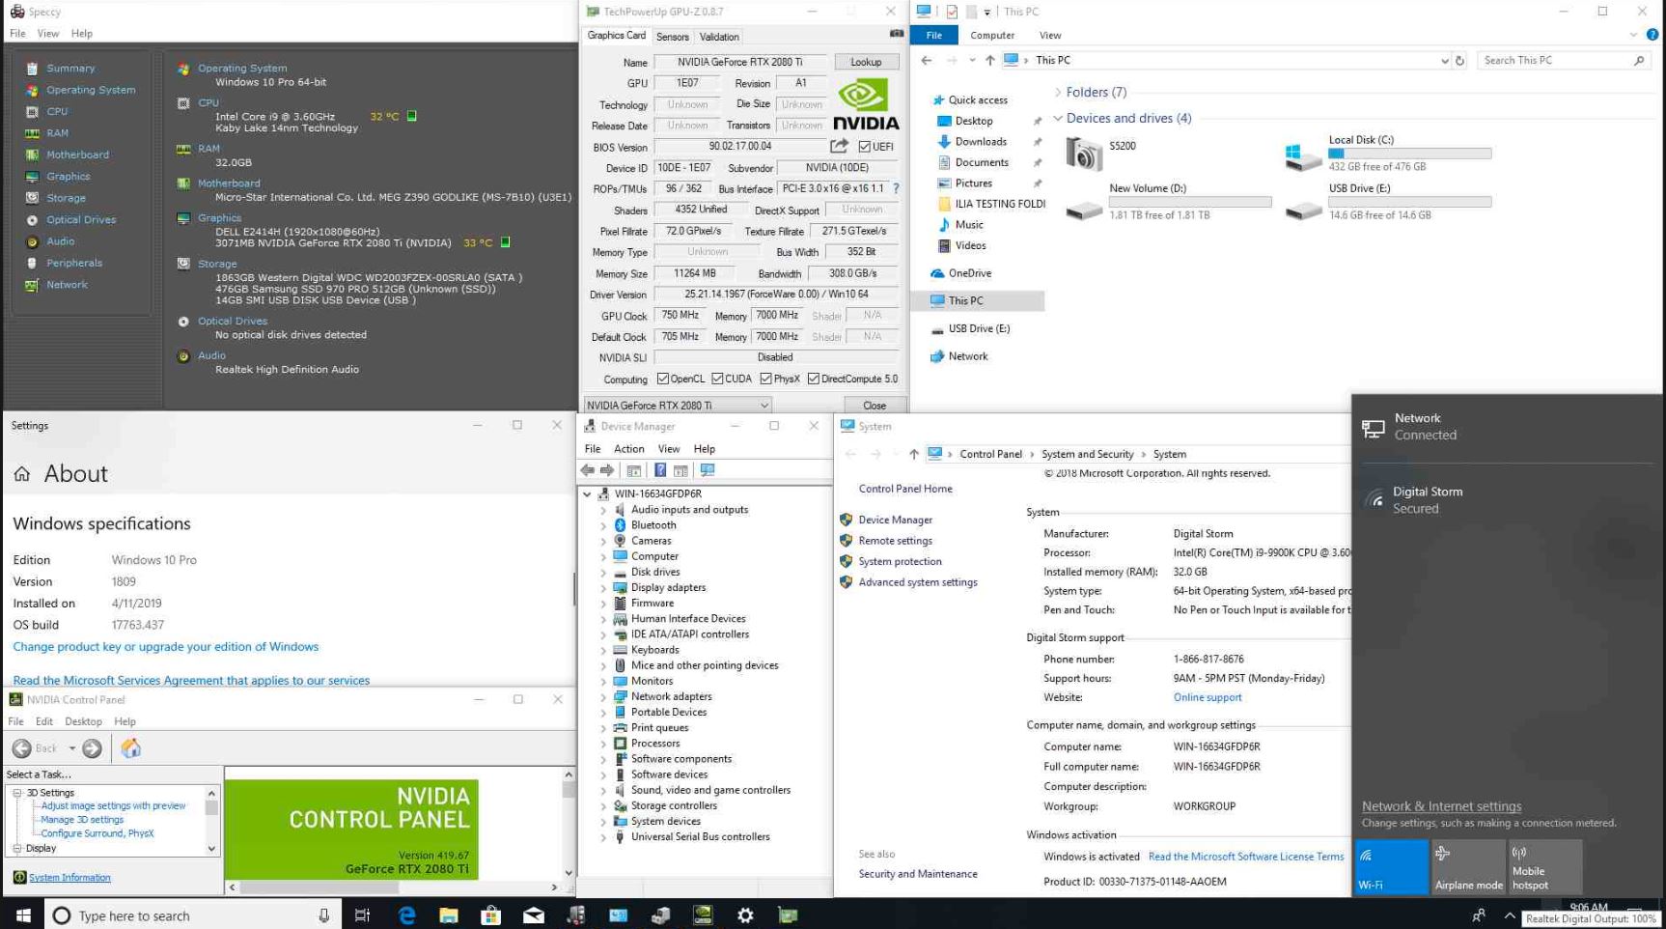Open the Summary section in Speccy
The height and width of the screenshot is (929, 1666).
pos(70,69)
